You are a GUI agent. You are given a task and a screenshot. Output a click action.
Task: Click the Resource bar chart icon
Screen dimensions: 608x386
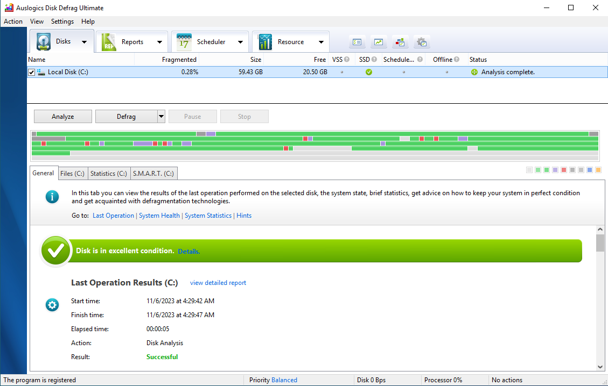(x=265, y=42)
